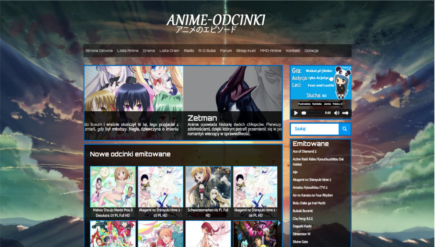436x247 pixels.
Task: Visit Sklep Inuki in navigation
Action: pos(246,51)
